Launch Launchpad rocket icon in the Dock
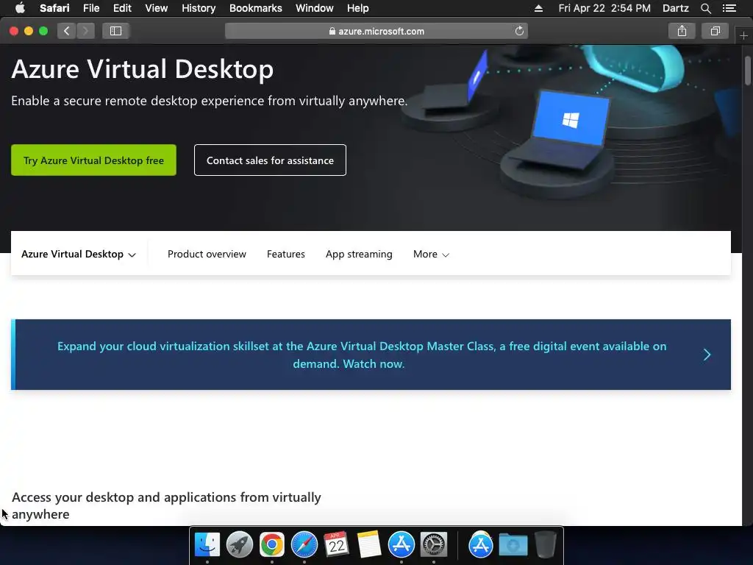Screen dimensions: 753x565 click(x=240, y=544)
